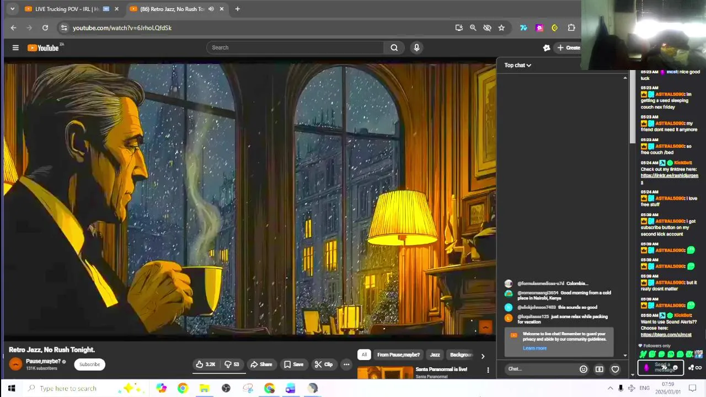The width and height of the screenshot is (706, 397).
Task: Click the orange icon on video corner
Action: [x=485, y=327]
